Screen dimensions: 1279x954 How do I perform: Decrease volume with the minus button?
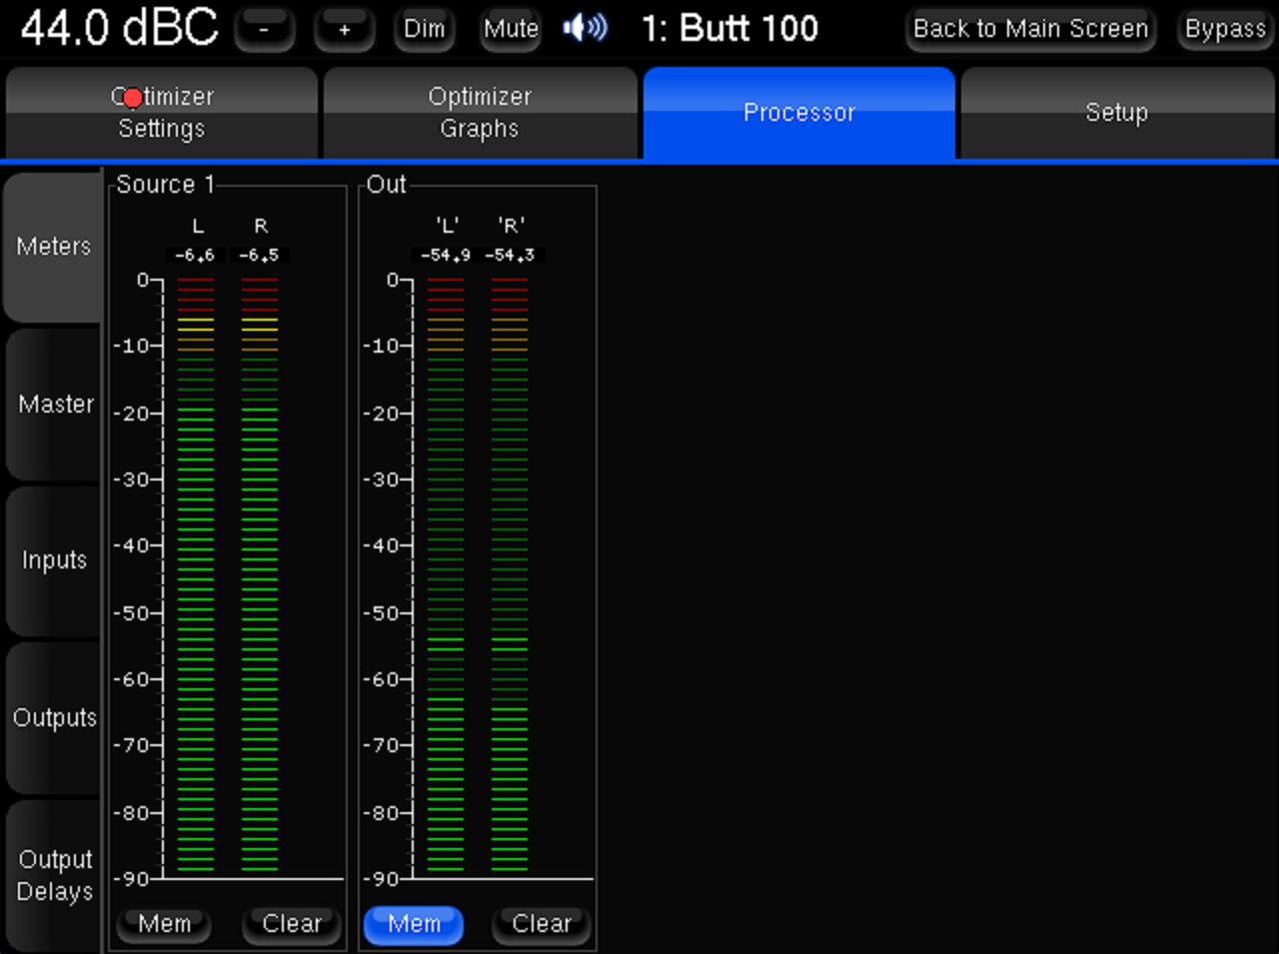tap(264, 30)
